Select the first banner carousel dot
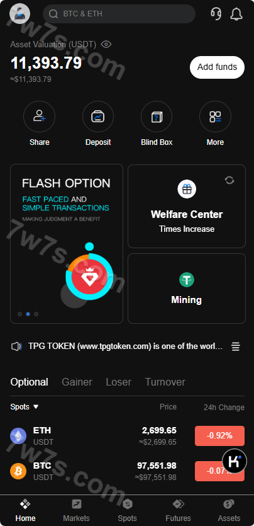The image size is (254, 526). click(19, 314)
